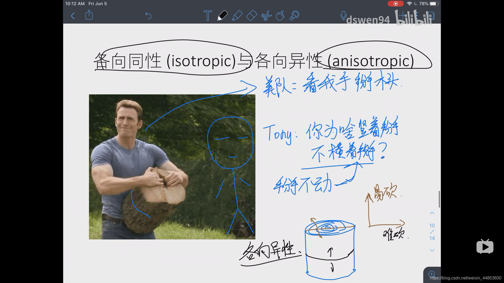Image resolution: width=504 pixels, height=283 pixels.
Task: Go to next page with down chevron
Action: click(432, 250)
